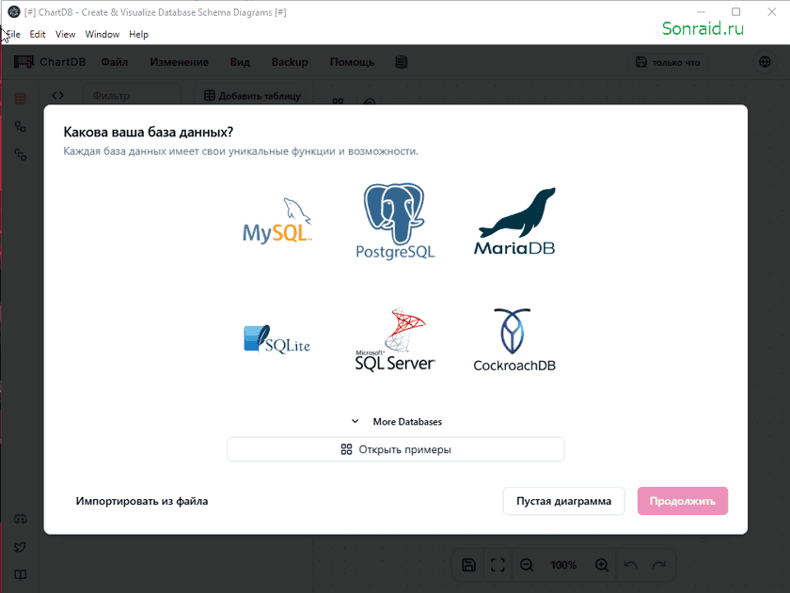Viewport: 790px width, 593px height.
Task: Click the Открыть примеры button
Action: [396, 449]
